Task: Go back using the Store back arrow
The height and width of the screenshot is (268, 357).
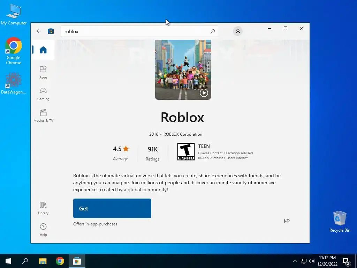Action: point(39,31)
